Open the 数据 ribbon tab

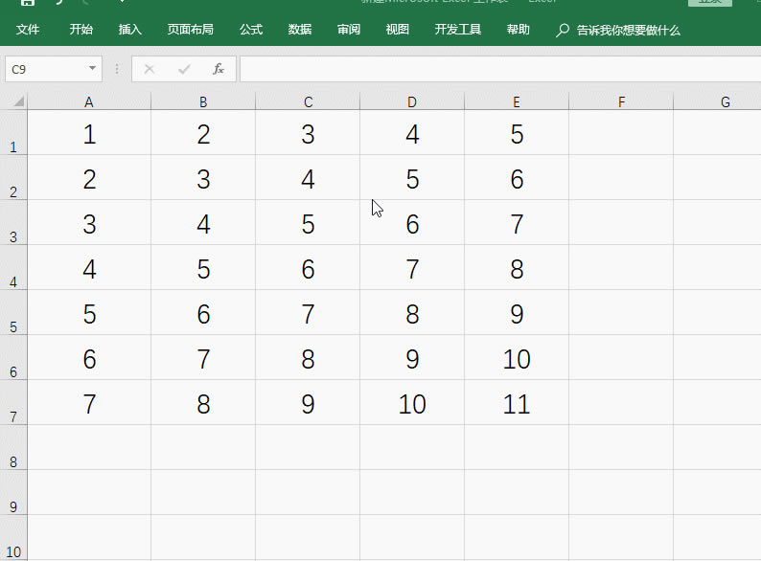coord(300,30)
